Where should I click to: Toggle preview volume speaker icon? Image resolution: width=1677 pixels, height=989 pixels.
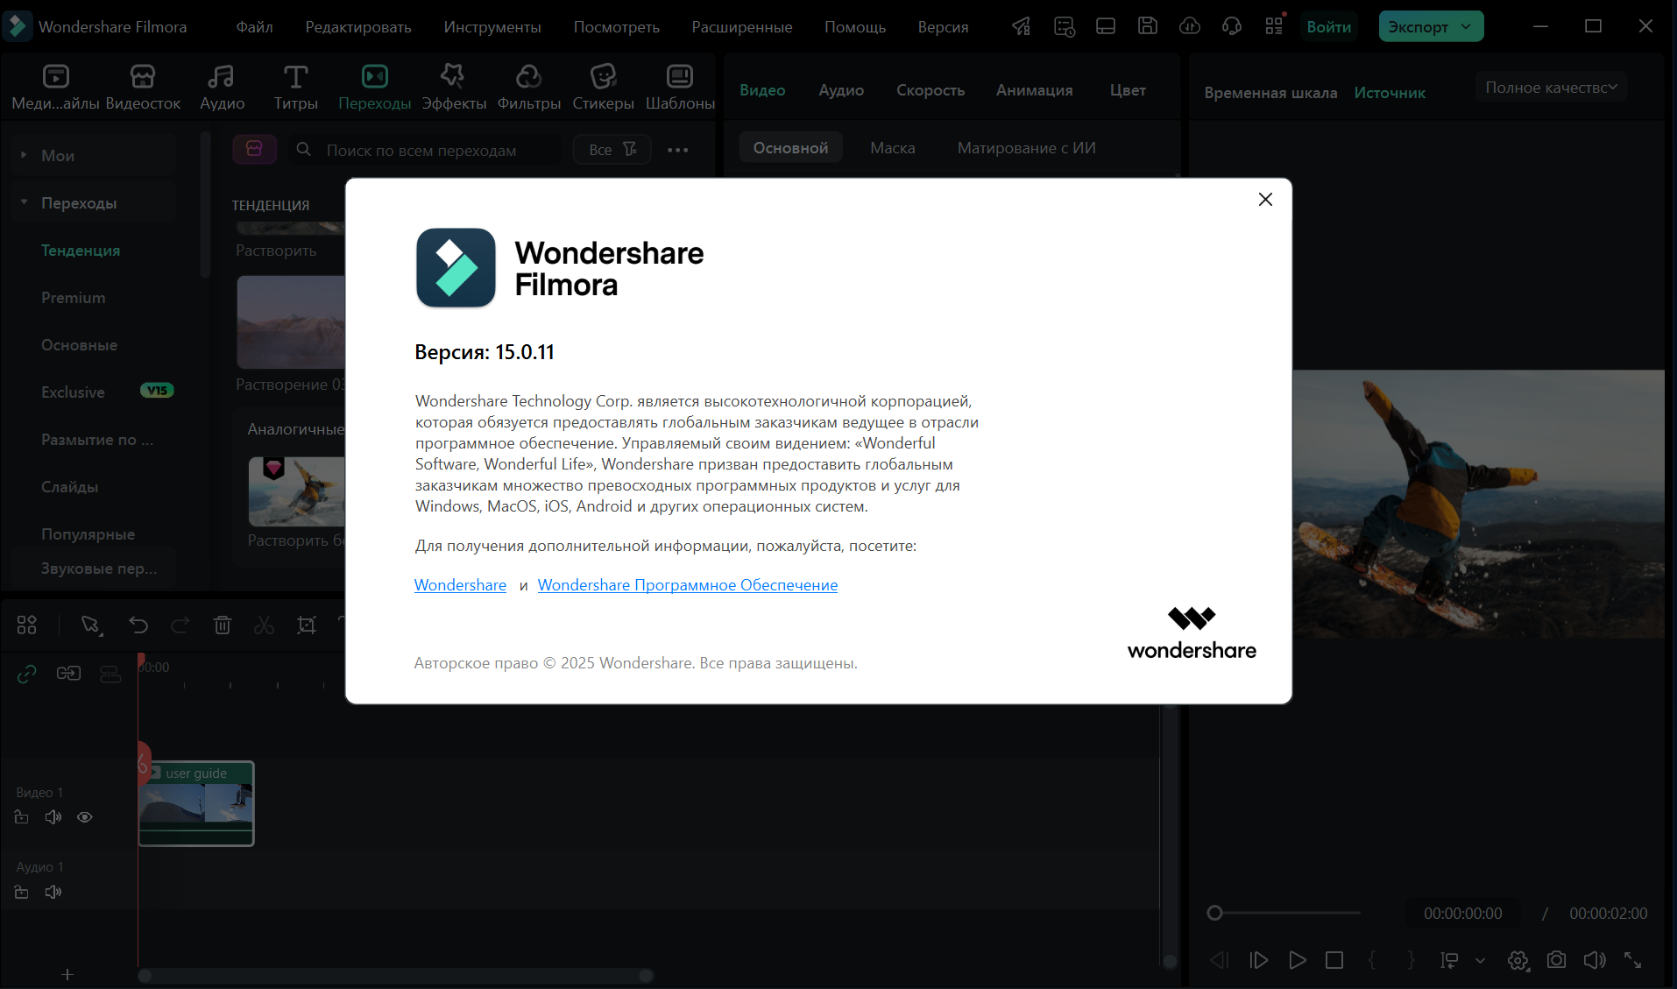coord(1595,960)
